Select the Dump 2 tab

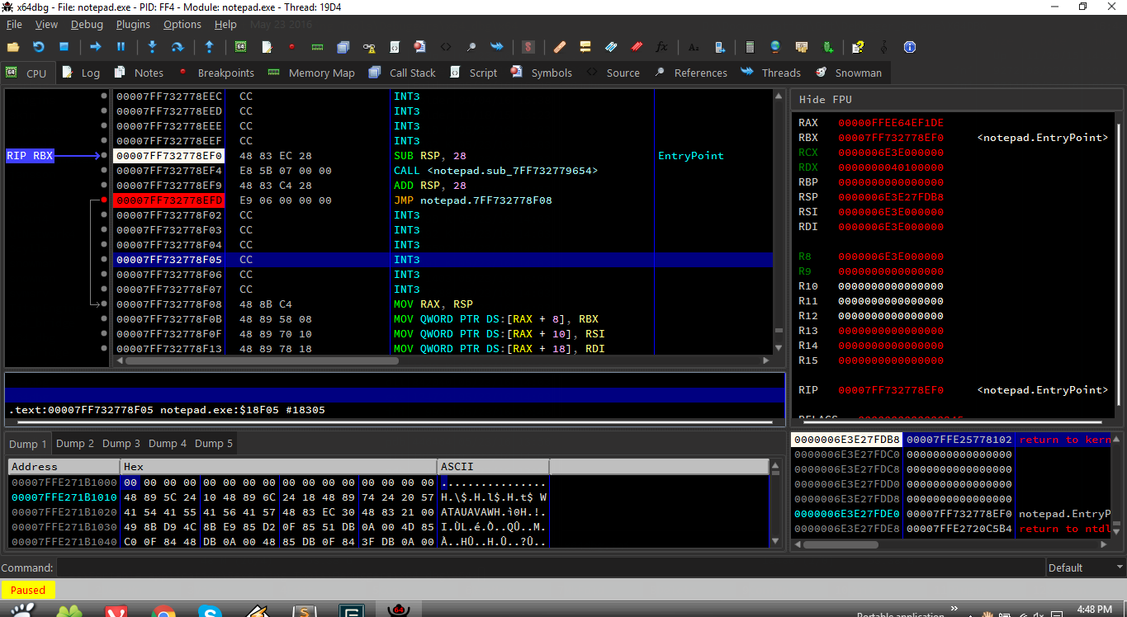[75, 444]
